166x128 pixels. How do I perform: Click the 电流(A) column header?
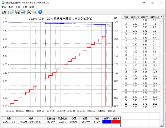135,17
